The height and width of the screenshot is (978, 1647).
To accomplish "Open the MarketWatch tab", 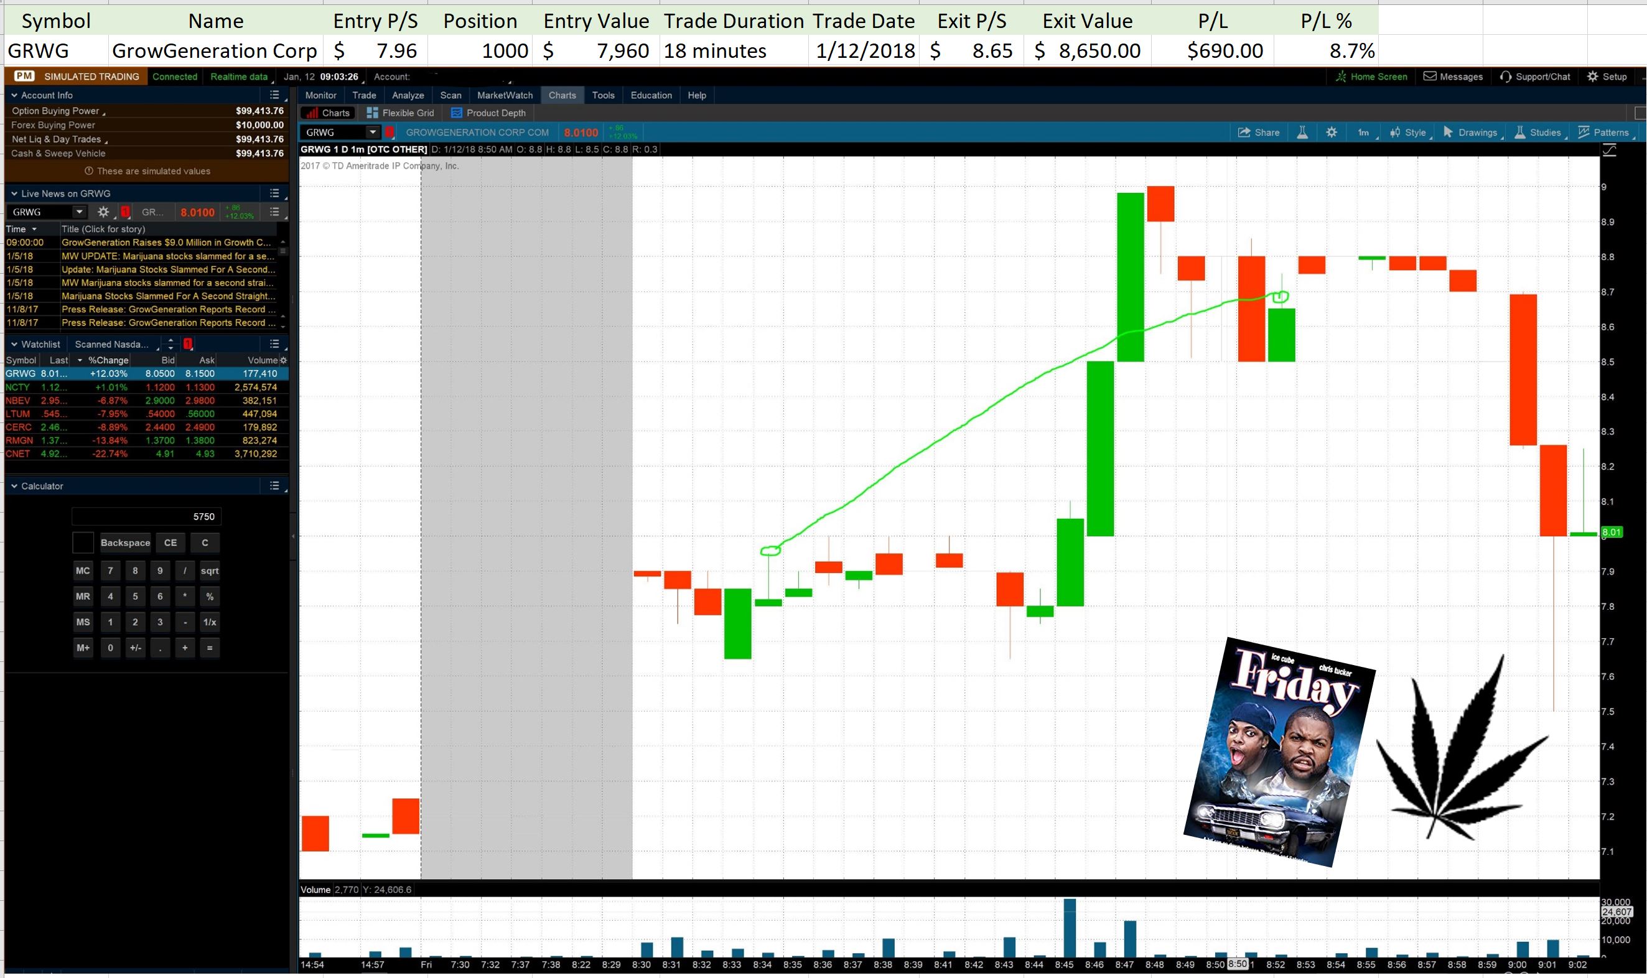I will pyautogui.click(x=504, y=95).
